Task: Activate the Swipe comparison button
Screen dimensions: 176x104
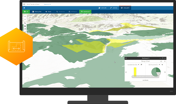Action: tap(48, 12)
